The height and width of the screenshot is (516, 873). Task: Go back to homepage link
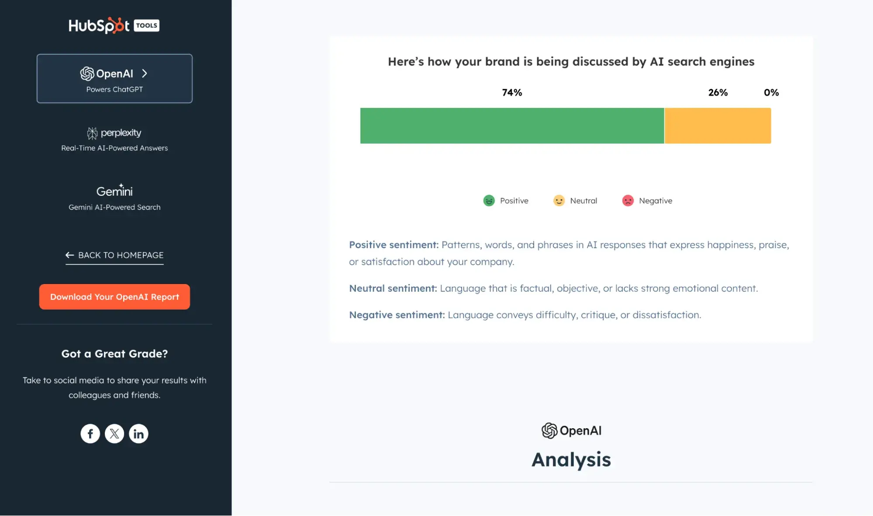tap(114, 255)
